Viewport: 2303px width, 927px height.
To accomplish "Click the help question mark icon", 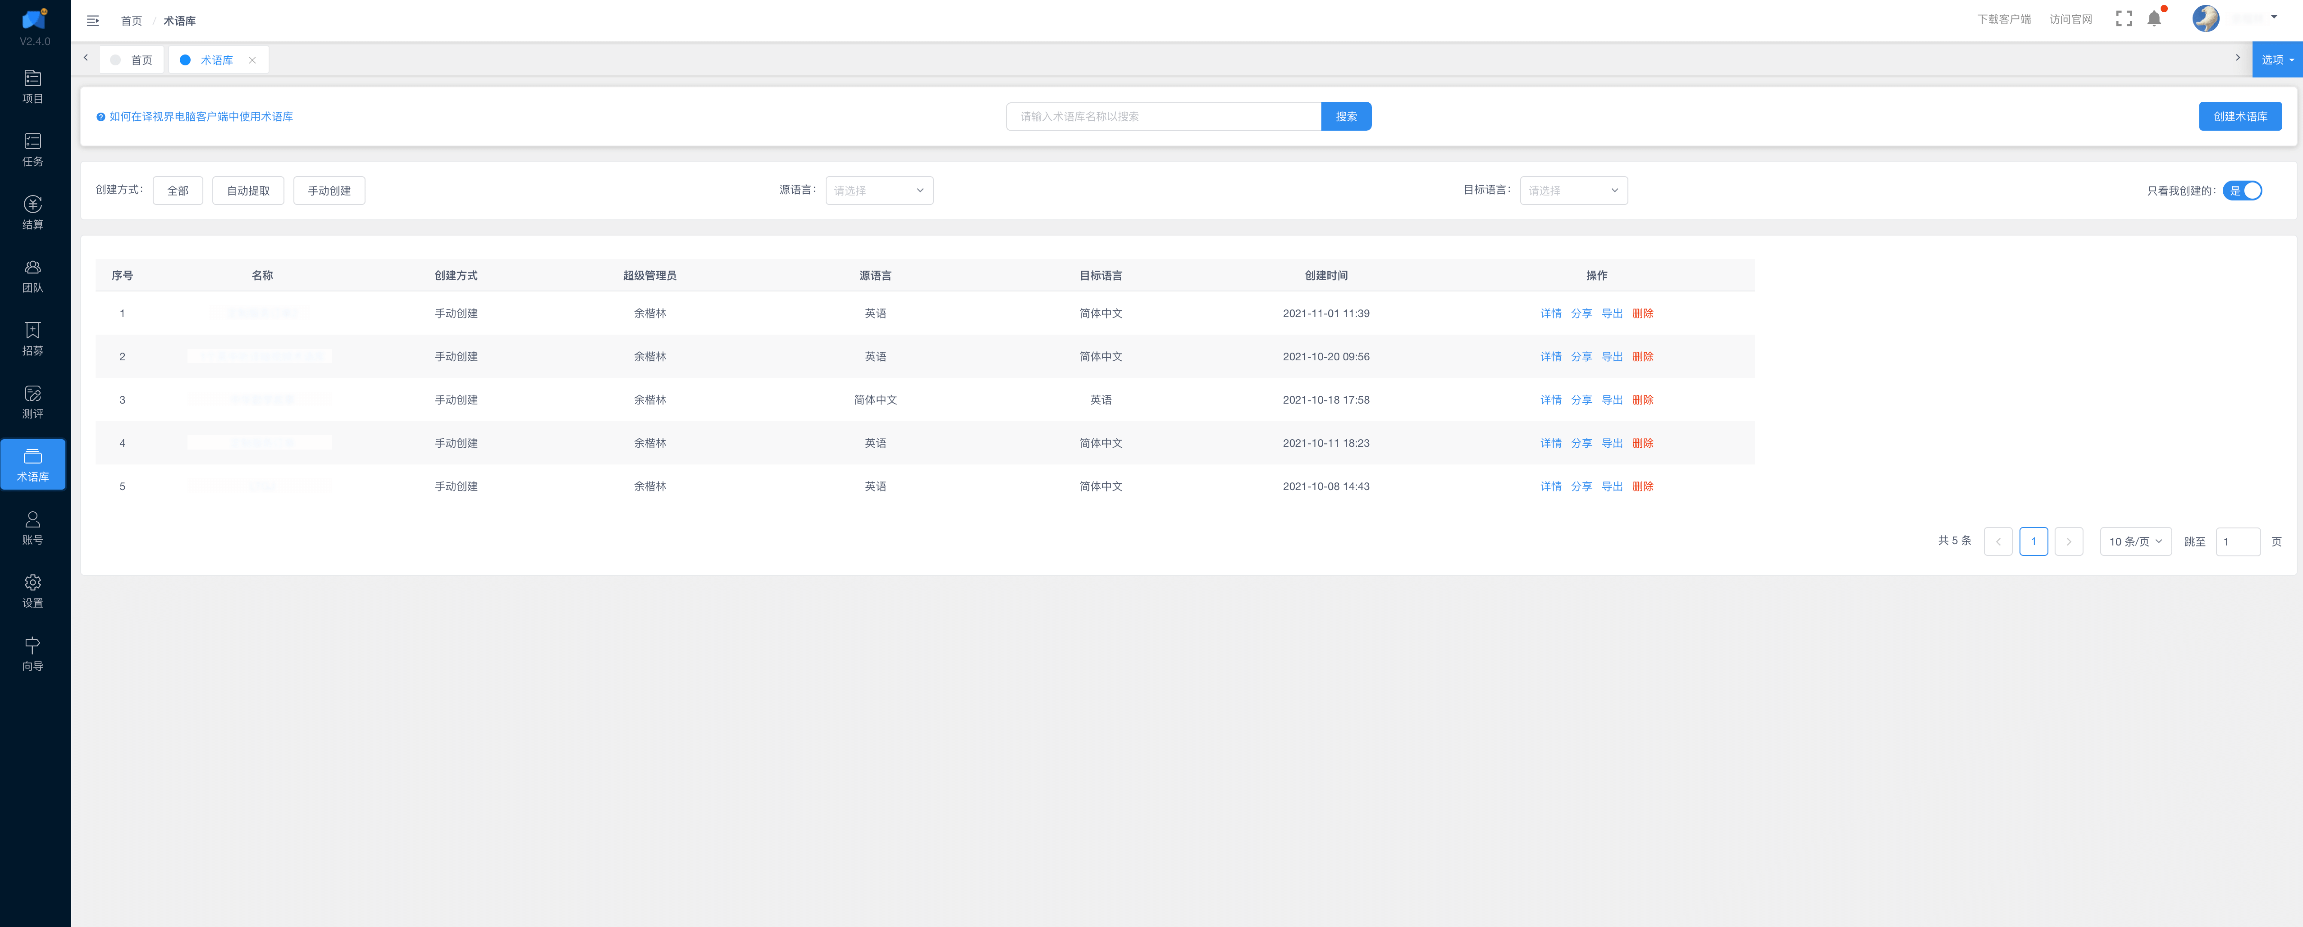I will 101,117.
